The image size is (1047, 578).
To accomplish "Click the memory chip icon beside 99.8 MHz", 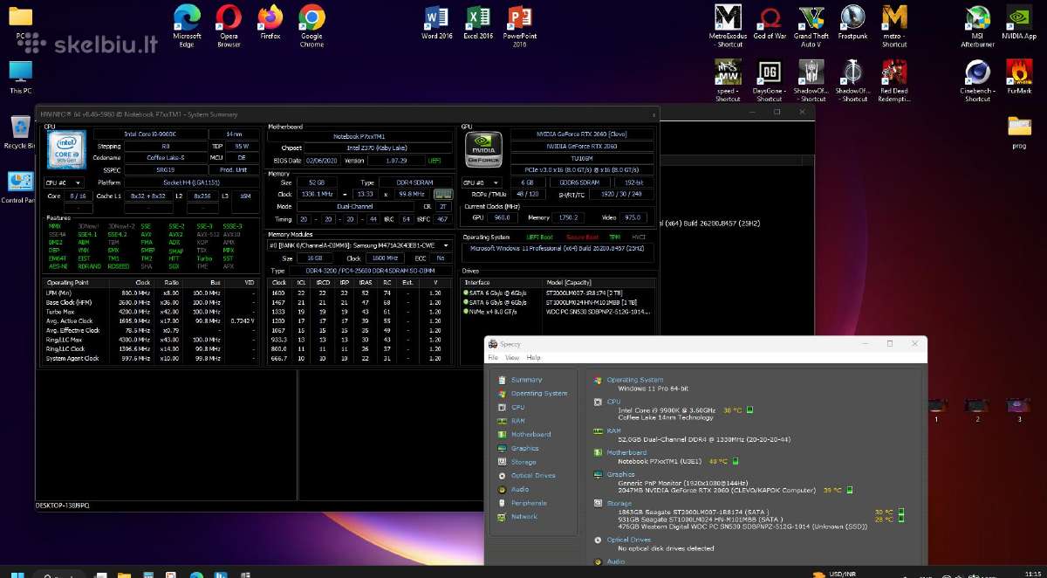I will (x=443, y=194).
